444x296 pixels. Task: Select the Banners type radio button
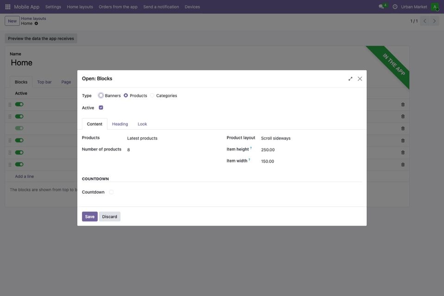coord(101,95)
